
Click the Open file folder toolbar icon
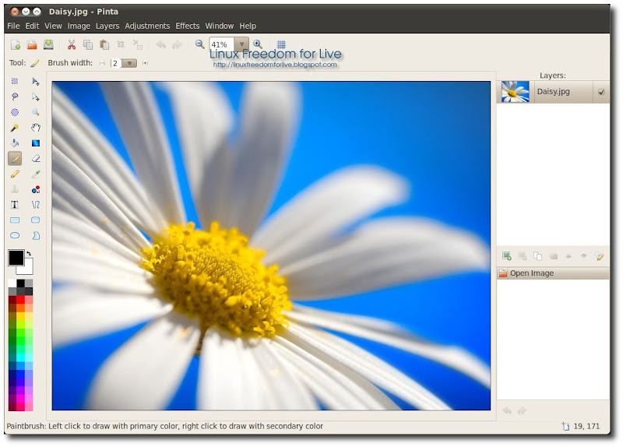(x=32, y=44)
